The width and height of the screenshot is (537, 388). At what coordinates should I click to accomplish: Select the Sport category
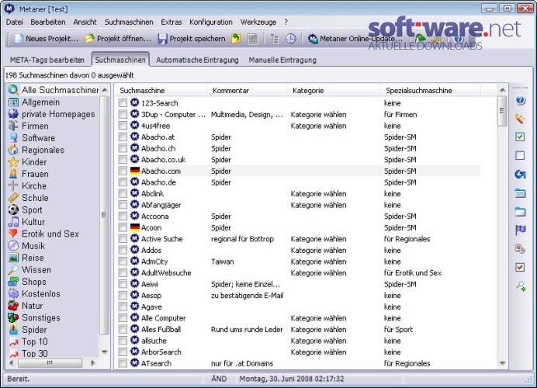(26, 210)
